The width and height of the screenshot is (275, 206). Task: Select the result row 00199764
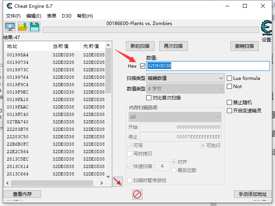coord(55,77)
